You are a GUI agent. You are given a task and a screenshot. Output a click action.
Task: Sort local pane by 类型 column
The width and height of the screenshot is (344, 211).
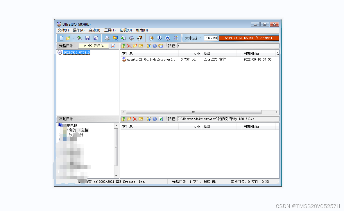click(x=219, y=127)
